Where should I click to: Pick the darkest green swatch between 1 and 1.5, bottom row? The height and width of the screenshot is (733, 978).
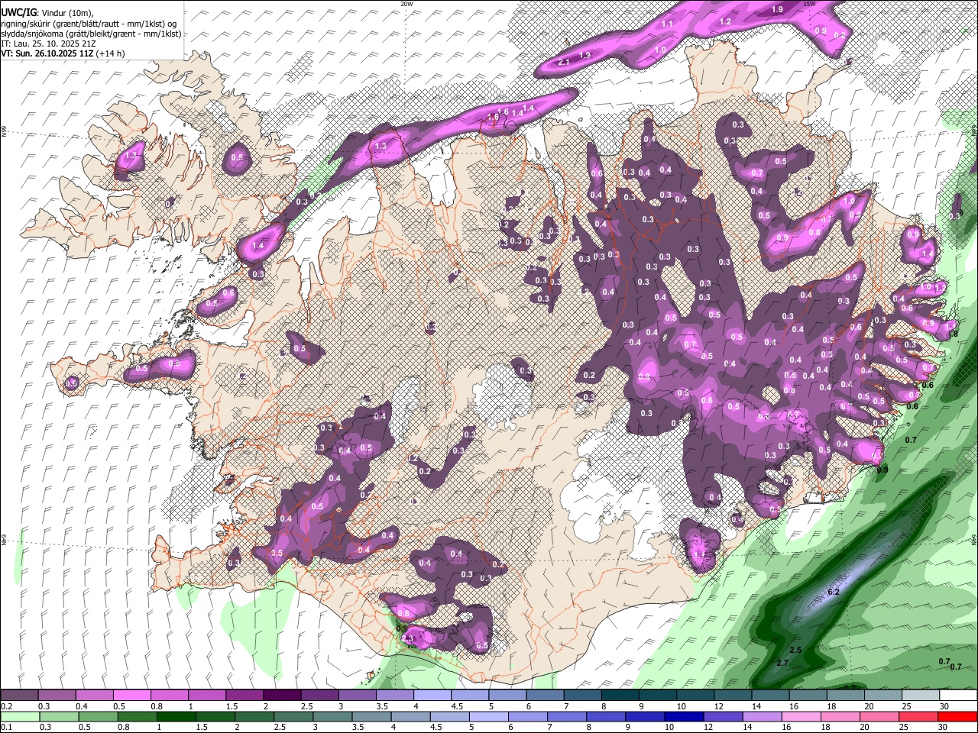point(176,716)
